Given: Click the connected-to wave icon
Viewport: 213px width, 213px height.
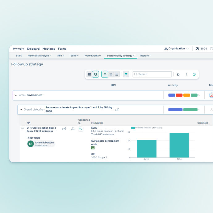Looking at the screenshot, I should click(x=81, y=129).
